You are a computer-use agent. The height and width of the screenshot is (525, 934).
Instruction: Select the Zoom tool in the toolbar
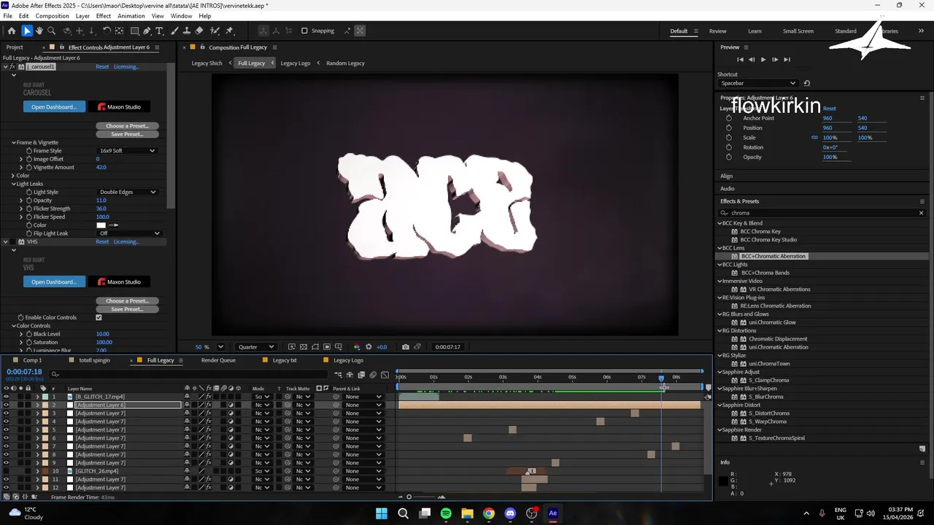[x=52, y=31]
